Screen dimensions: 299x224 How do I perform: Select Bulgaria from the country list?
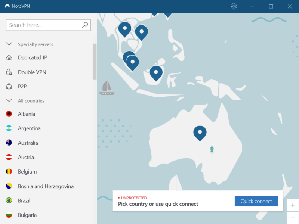pyautogui.click(x=27, y=215)
